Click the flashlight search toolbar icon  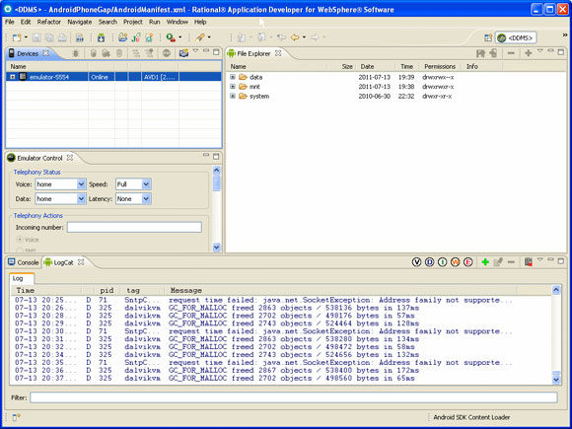200,37
